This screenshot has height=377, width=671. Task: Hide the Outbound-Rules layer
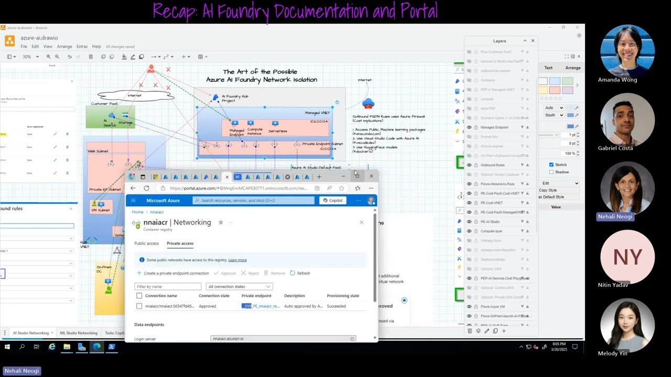point(469,165)
